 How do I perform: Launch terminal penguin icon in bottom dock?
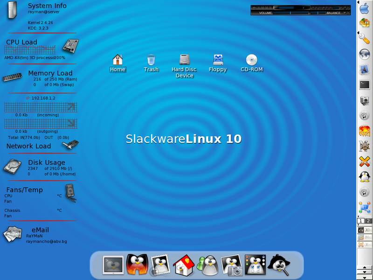(113, 265)
